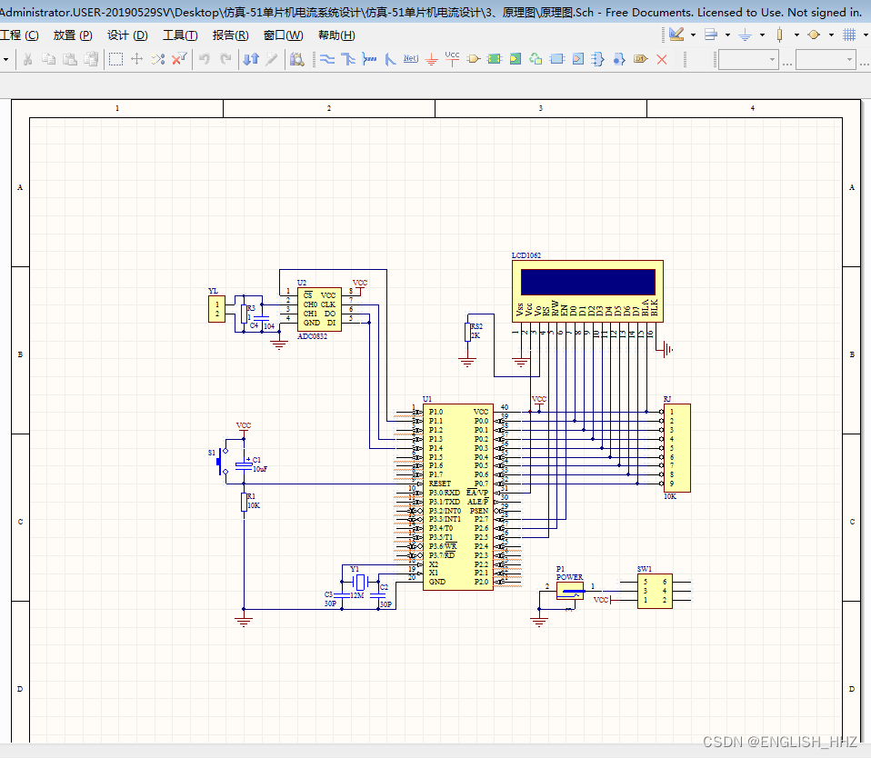Open the 放置 (P) menu
The image size is (871, 758).
73,35
